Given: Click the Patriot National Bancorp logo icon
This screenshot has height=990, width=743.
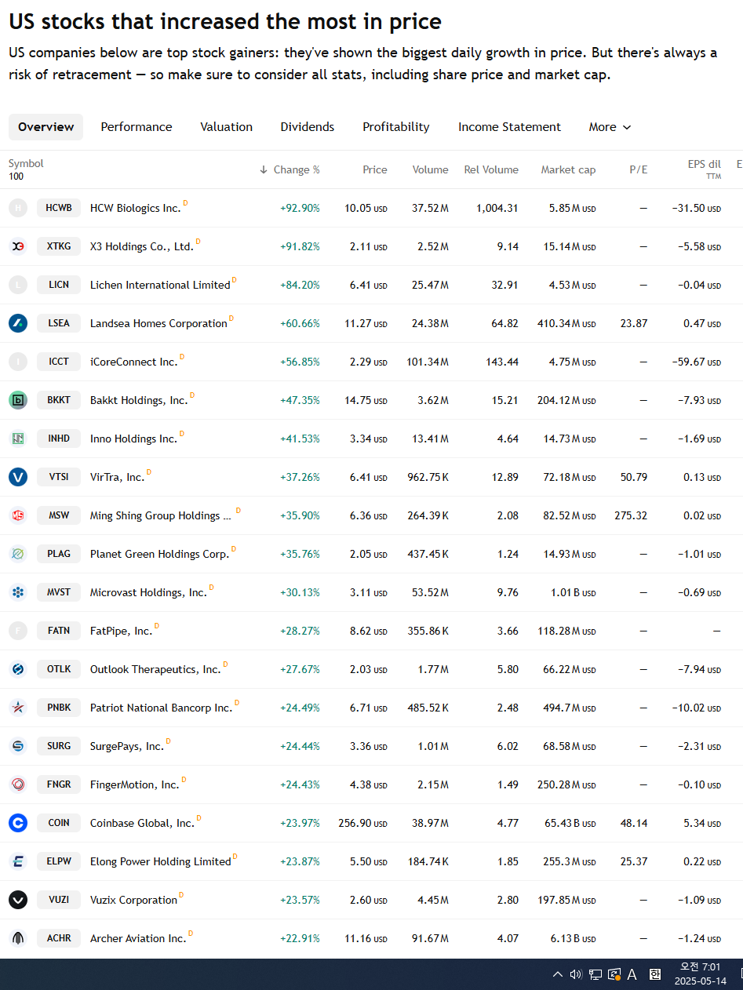Looking at the screenshot, I should tap(18, 708).
